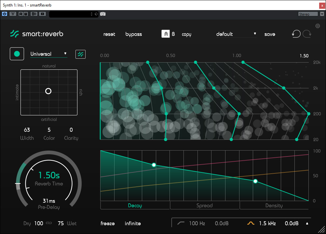Toggle the low-cut filter shape icon

(x=181, y=224)
